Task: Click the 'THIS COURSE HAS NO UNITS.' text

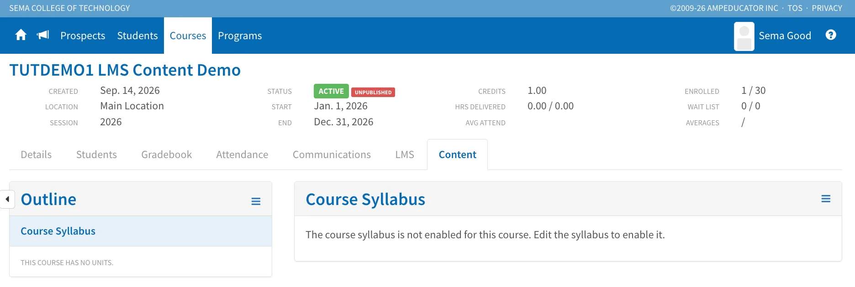Action: pos(67,262)
